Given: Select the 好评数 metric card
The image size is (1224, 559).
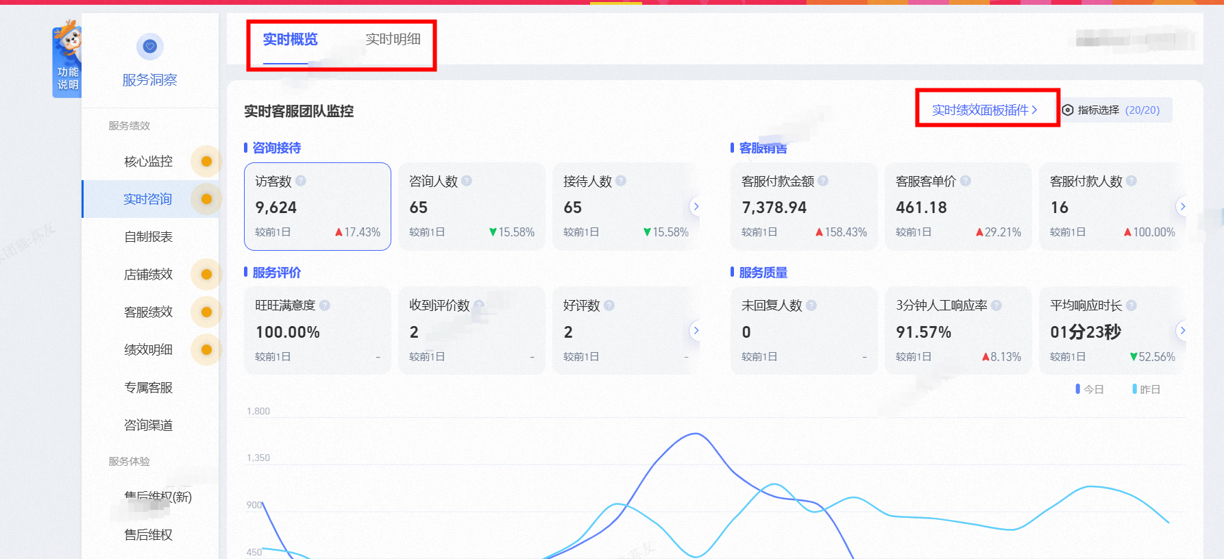Looking at the screenshot, I should coord(626,331).
